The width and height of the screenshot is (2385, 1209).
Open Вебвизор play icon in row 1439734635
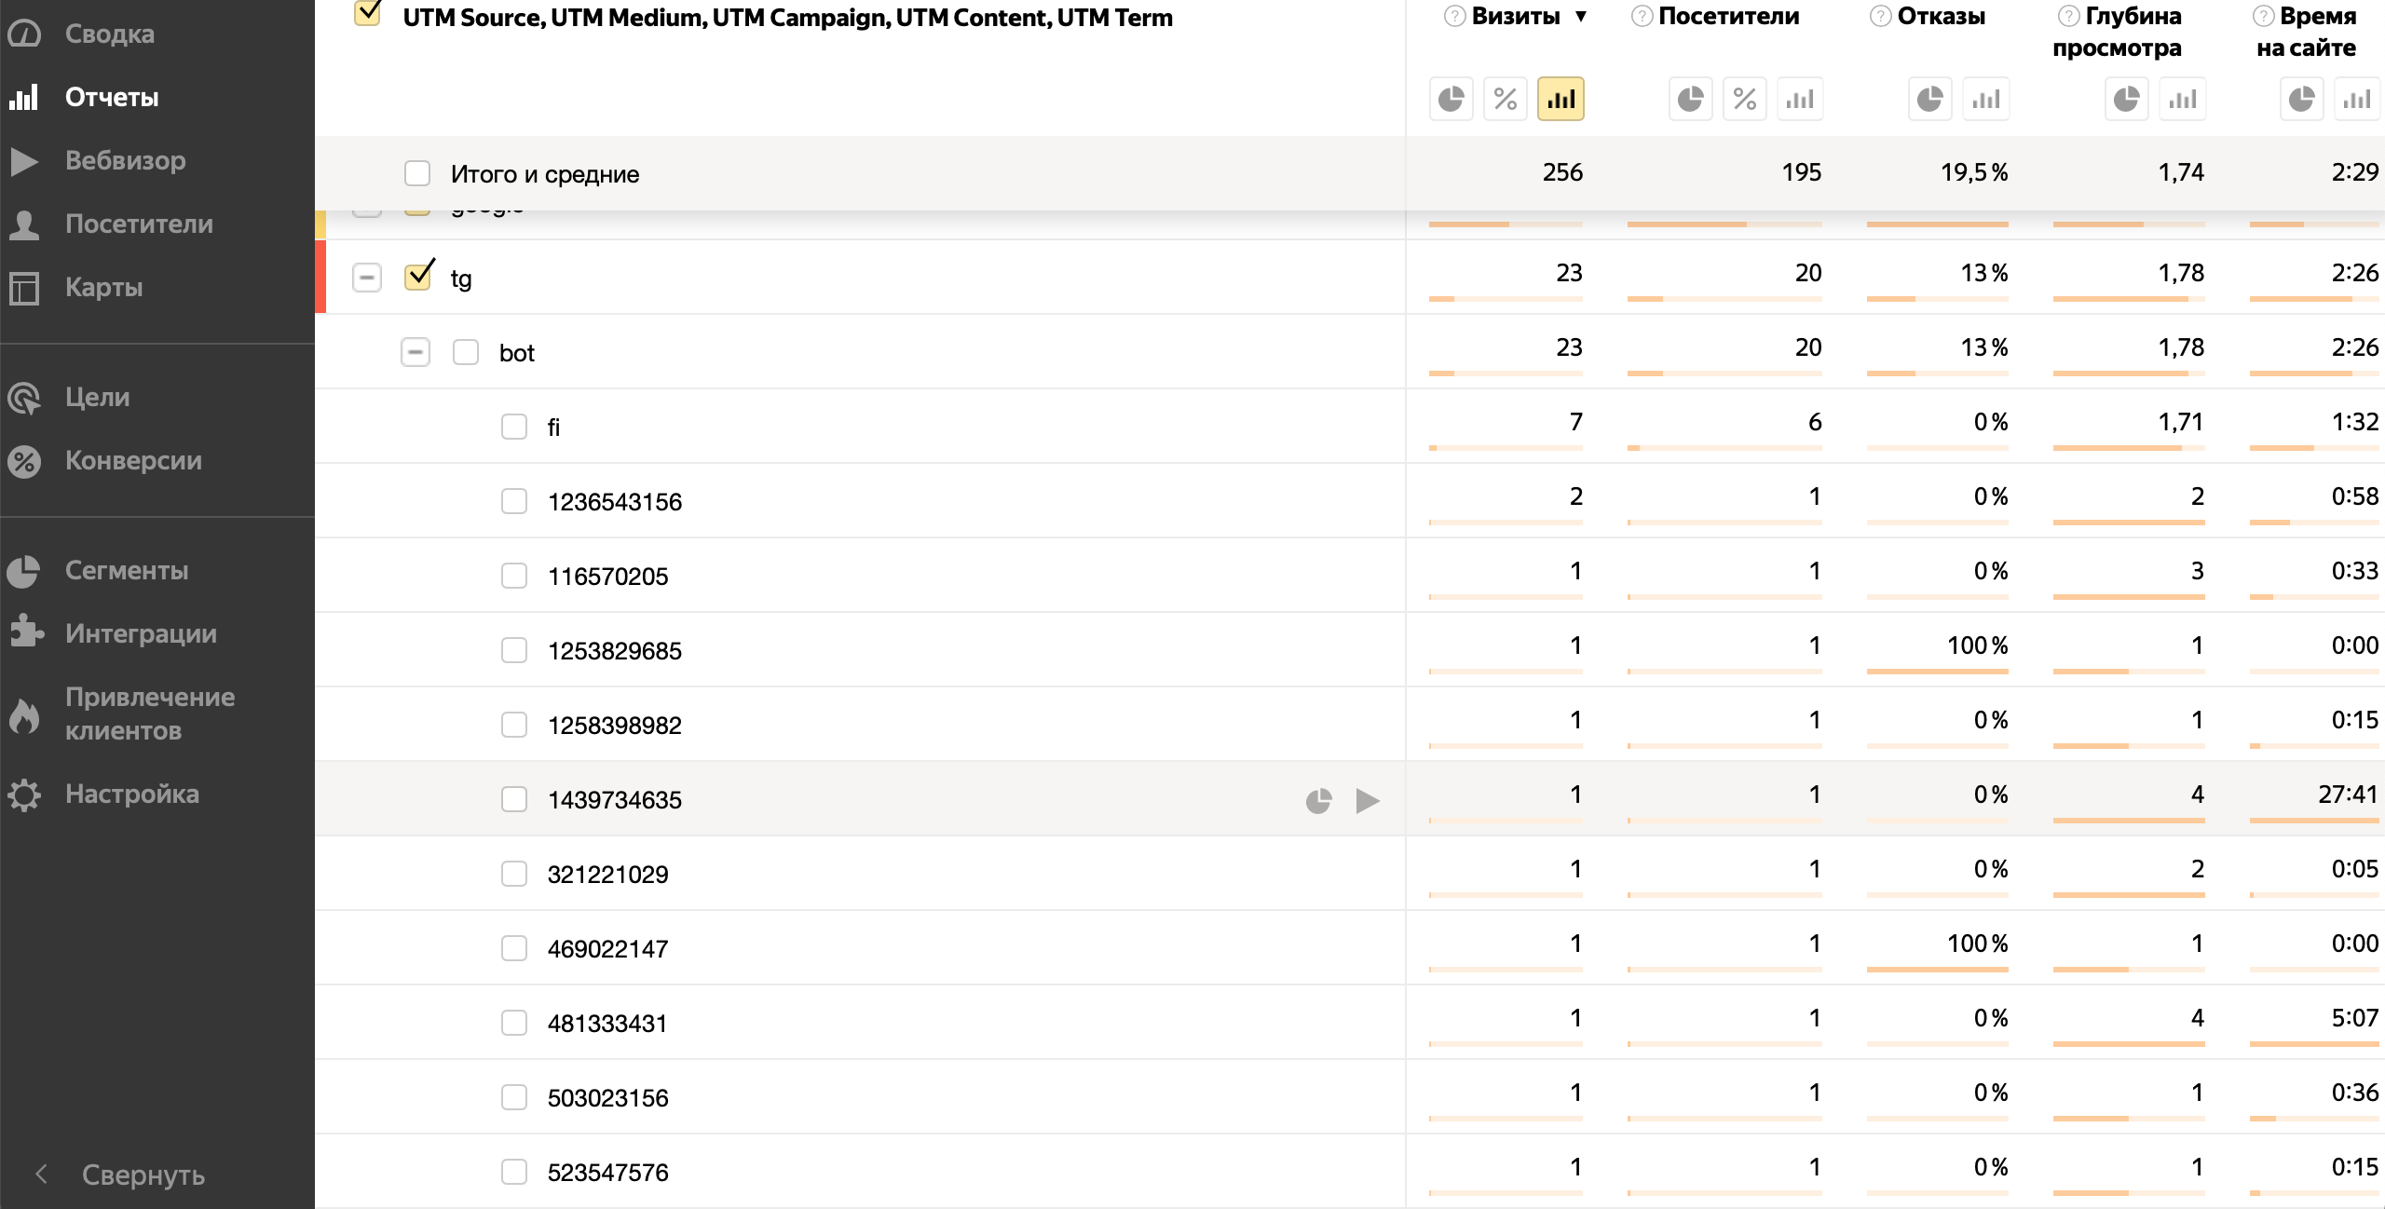(1367, 800)
